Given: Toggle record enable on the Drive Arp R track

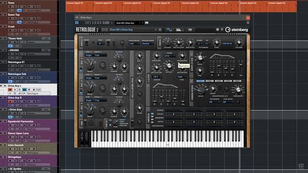Looking at the screenshot, I should (x=10, y=101).
